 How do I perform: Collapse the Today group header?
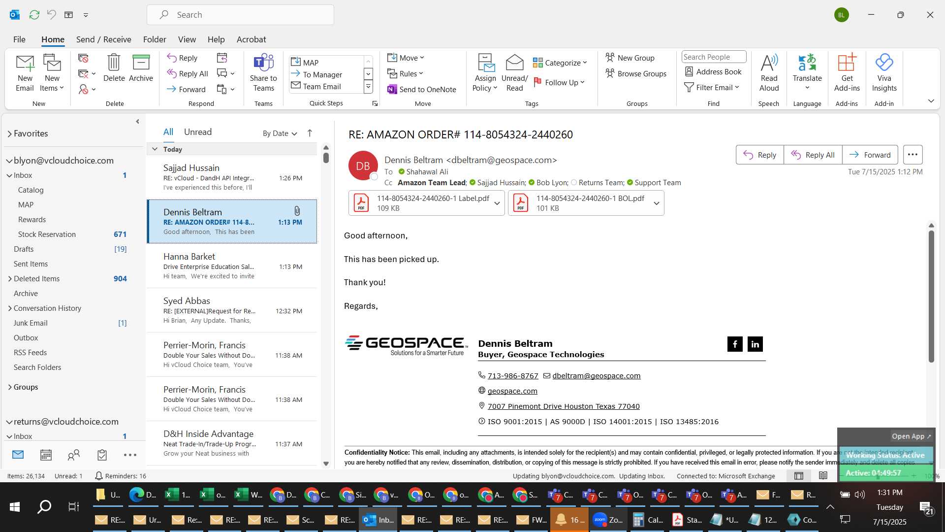click(155, 149)
